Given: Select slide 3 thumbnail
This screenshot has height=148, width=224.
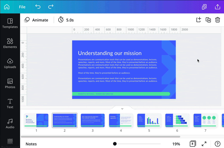Looking at the screenshot, I should pyautogui.click(x=93, y=120).
